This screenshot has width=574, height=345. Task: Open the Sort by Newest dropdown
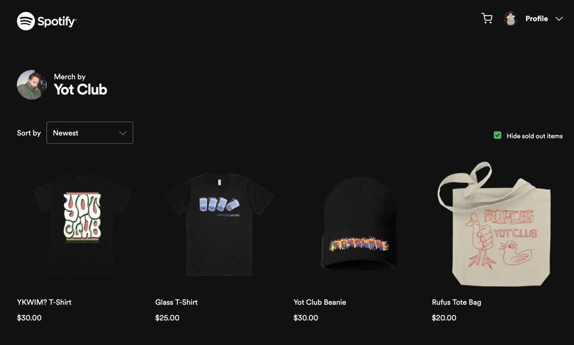coord(90,132)
